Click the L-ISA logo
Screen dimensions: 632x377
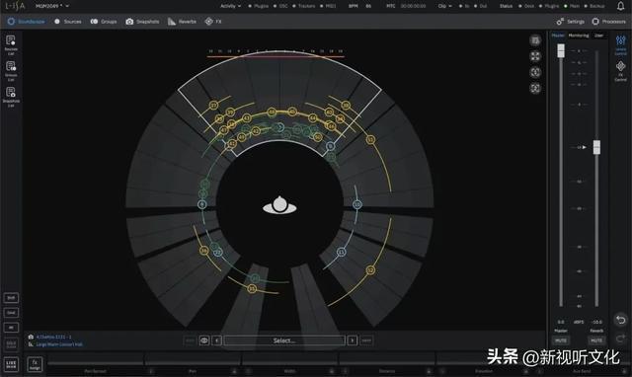point(15,6)
